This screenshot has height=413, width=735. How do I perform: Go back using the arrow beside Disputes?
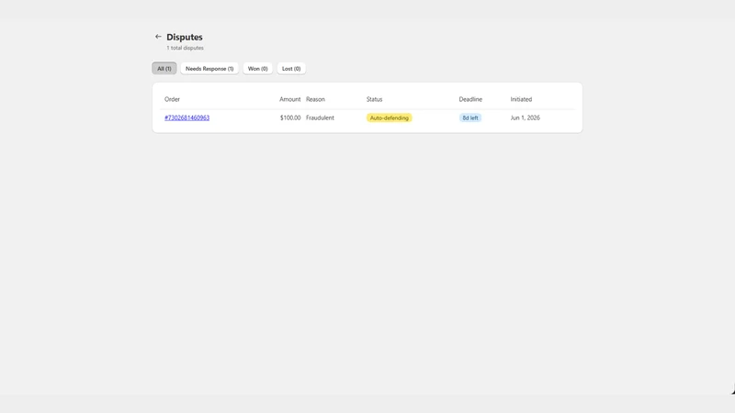coord(158,37)
